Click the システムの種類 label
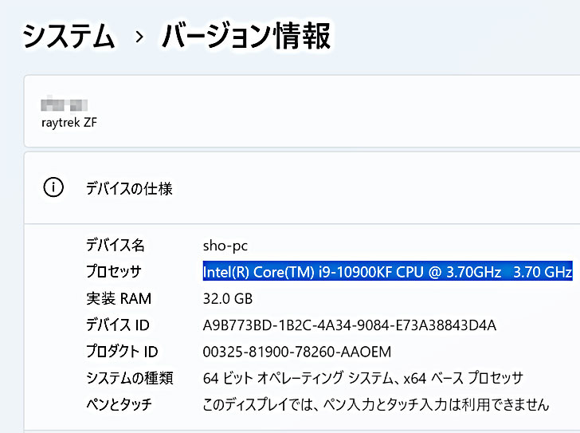This screenshot has height=433, width=580. [x=129, y=378]
